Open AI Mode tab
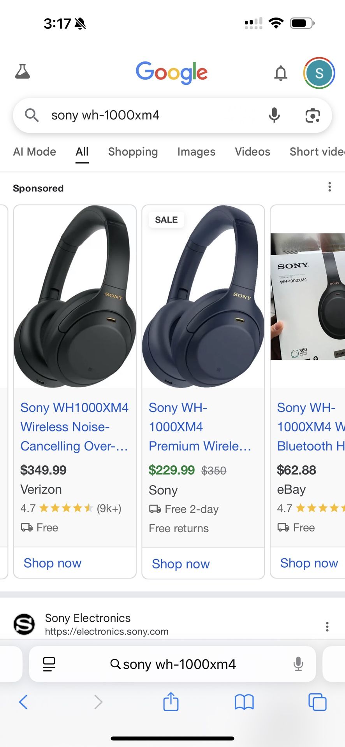The height and width of the screenshot is (747, 345). pos(35,152)
